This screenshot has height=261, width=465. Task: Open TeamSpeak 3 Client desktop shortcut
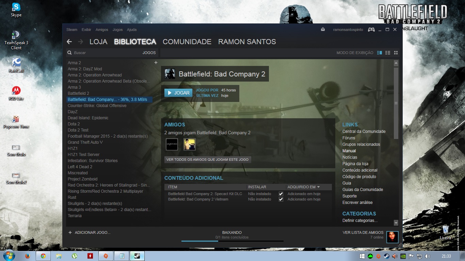pyautogui.click(x=16, y=40)
